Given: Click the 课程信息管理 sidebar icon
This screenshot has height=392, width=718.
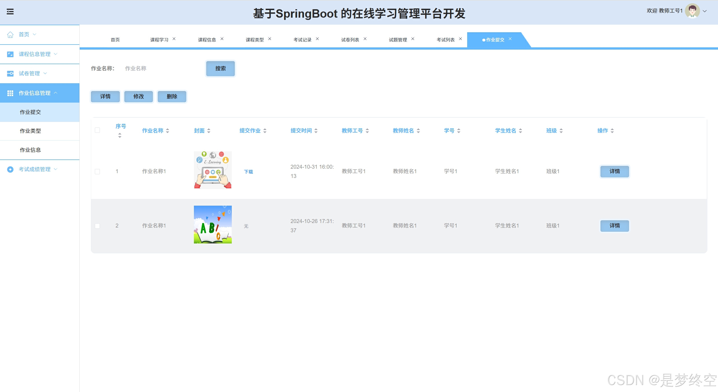Looking at the screenshot, I should (x=10, y=54).
